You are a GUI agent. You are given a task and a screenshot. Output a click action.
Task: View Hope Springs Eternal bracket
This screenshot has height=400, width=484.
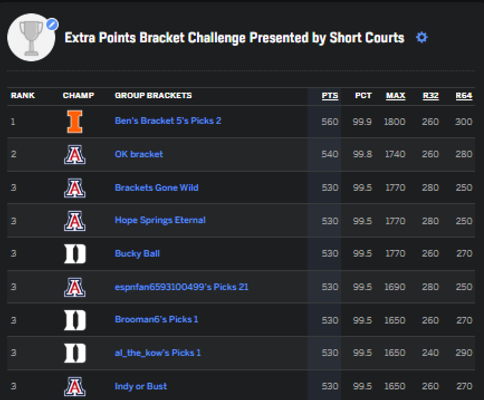pyautogui.click(x=160, y=220)
